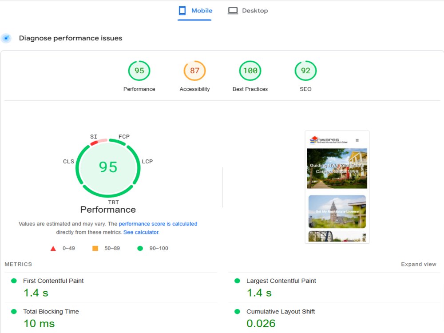444x333 pixels.
Task: Switch to the Mobile tab
Action: click(195, 11)
